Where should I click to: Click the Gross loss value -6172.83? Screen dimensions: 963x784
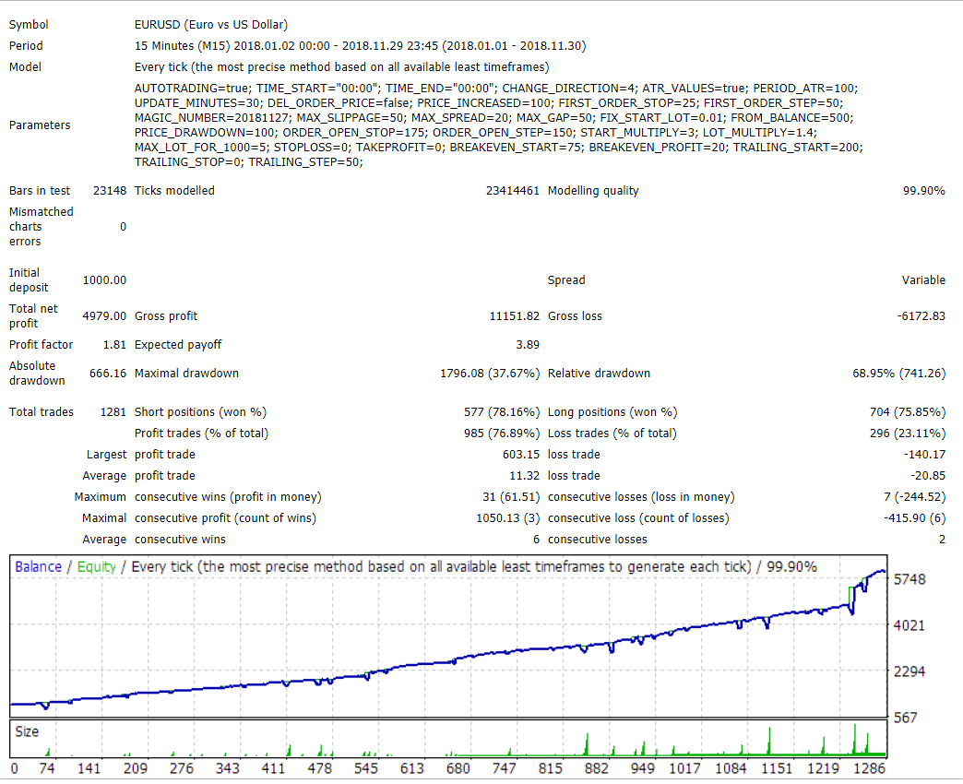(x=921, y=316)
